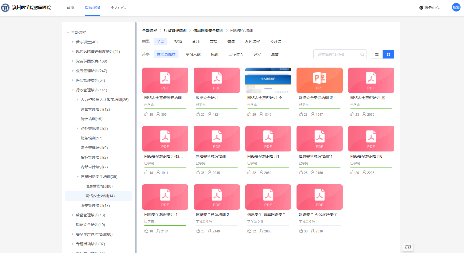Filter type by 全部
Screen dimensions: 464x253
pos(161,41)
